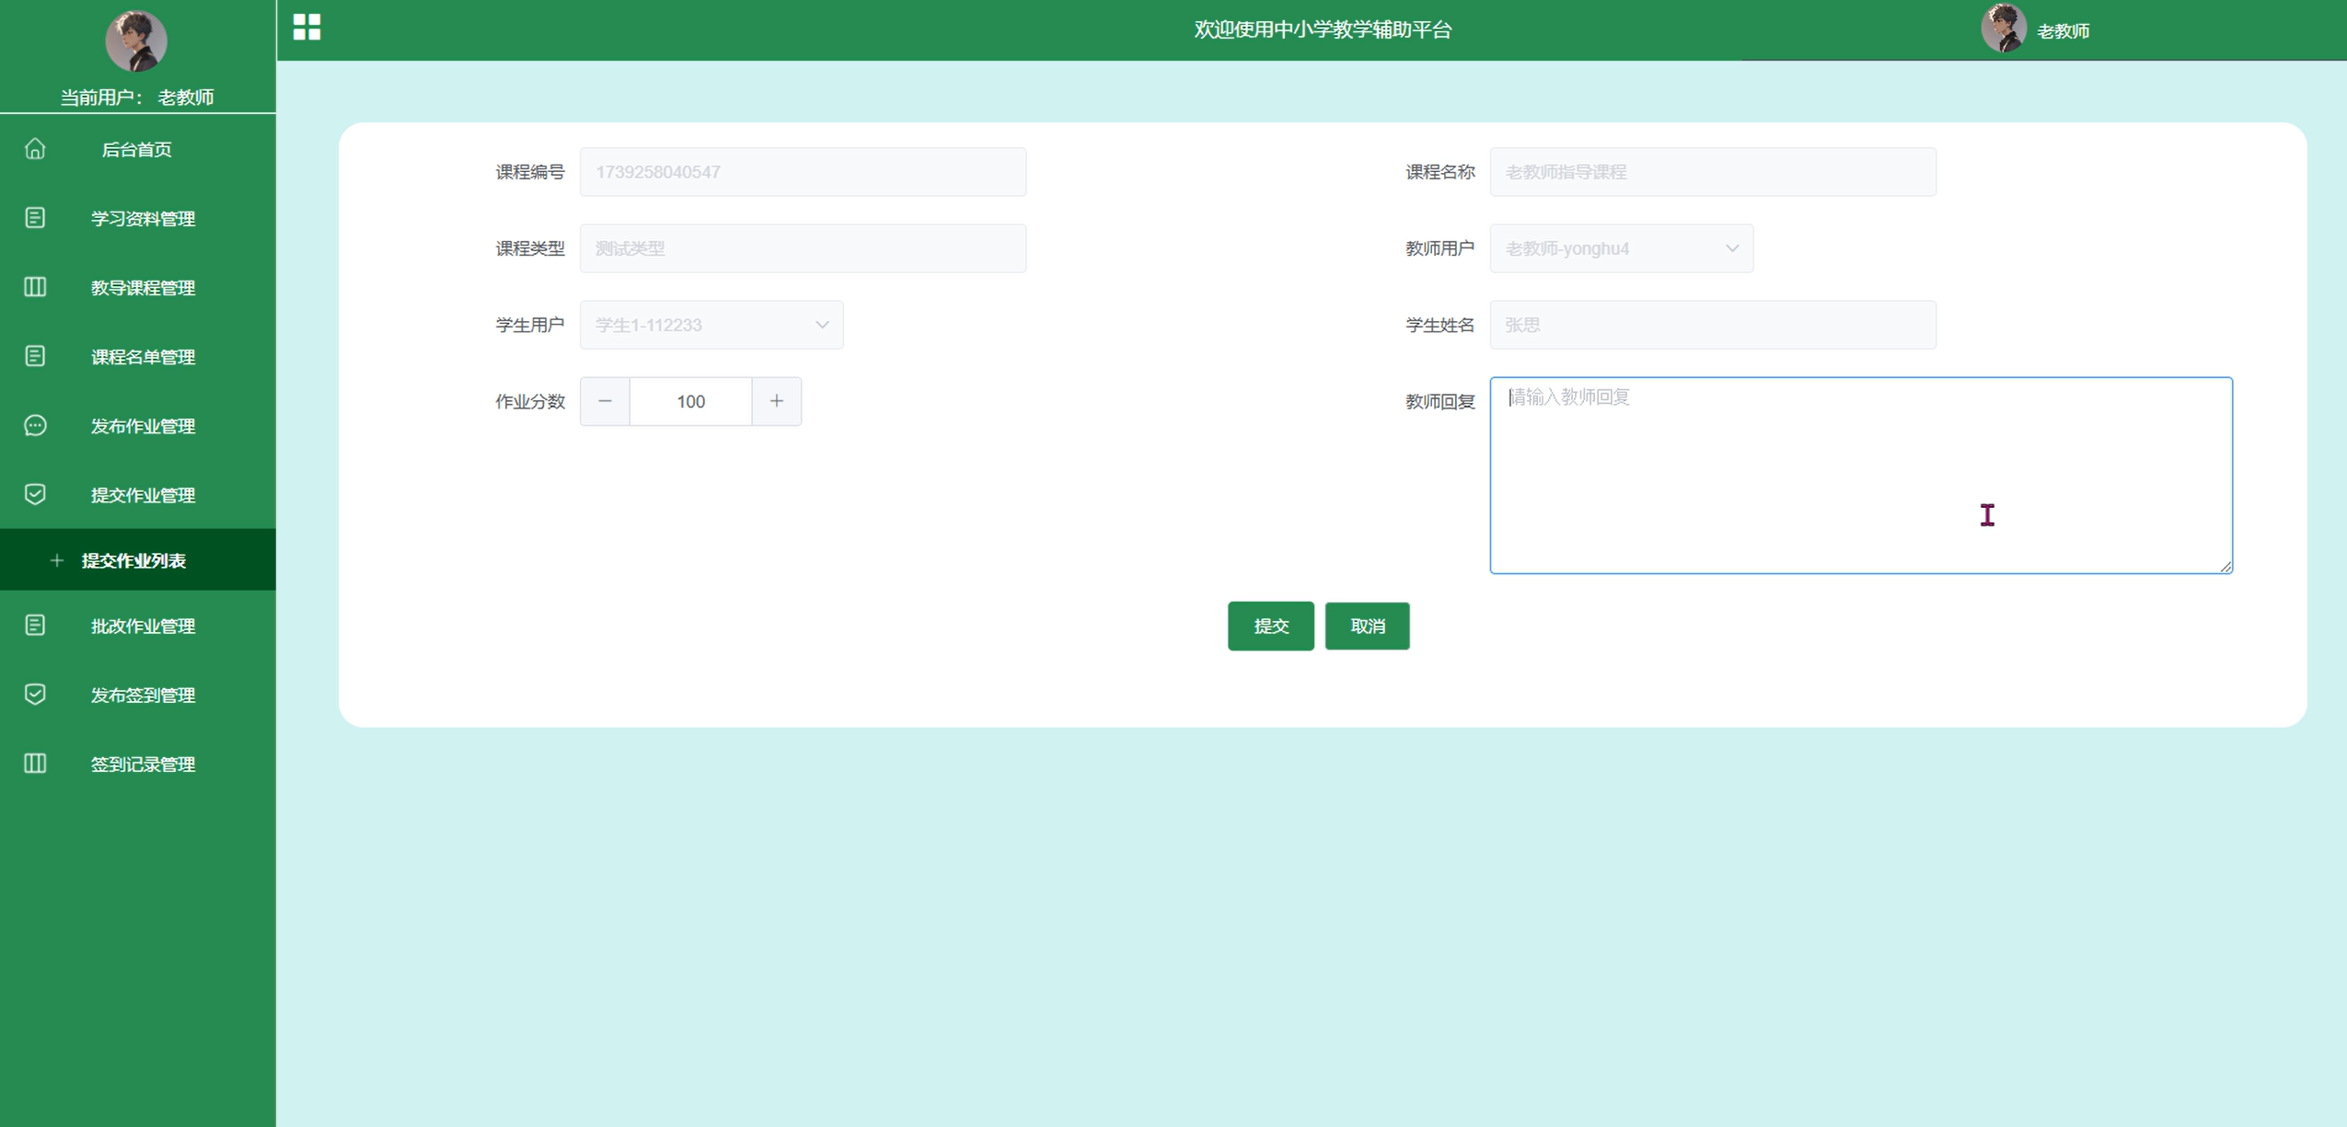Open the 教师用户 dropdown
This screenshot has height=1127, width=2347.
coord(1621,248)
